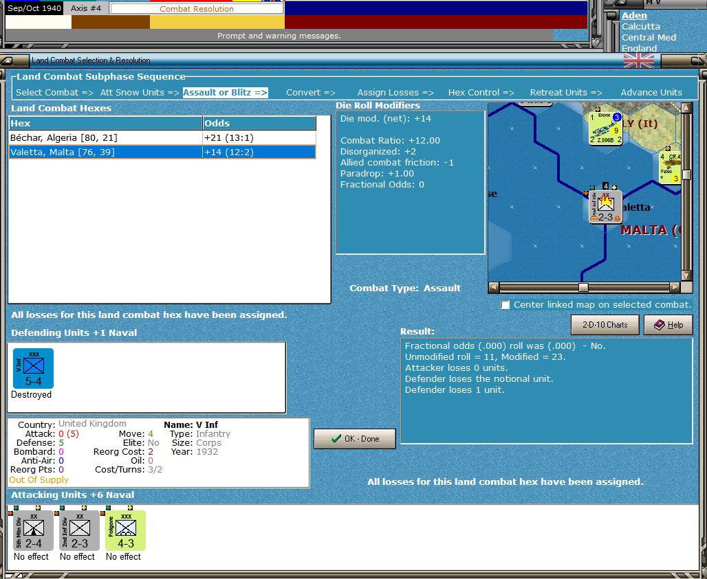Click map horizontal scrollbar right arrow

[x=675, y=287]
